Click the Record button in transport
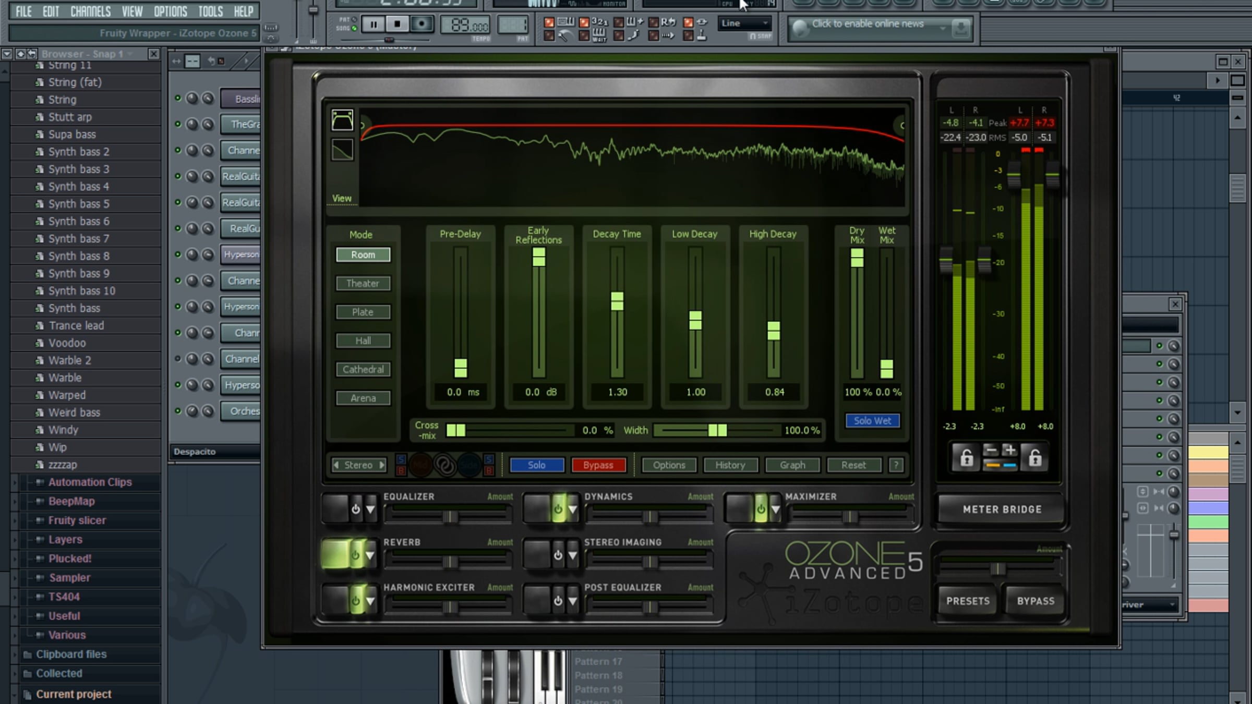This screenshot has width=1252, height=704. point(421,24)
